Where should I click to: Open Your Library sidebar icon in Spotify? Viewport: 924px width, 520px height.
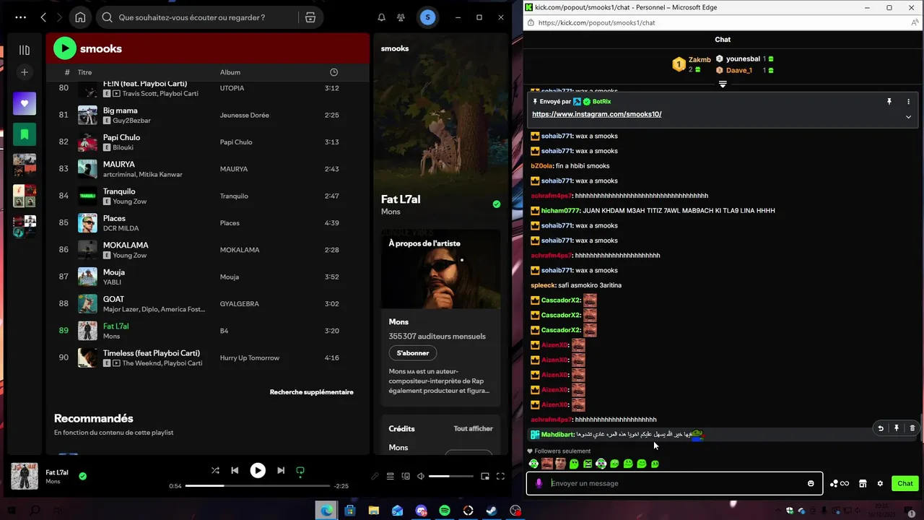click(x=25, y=50)
